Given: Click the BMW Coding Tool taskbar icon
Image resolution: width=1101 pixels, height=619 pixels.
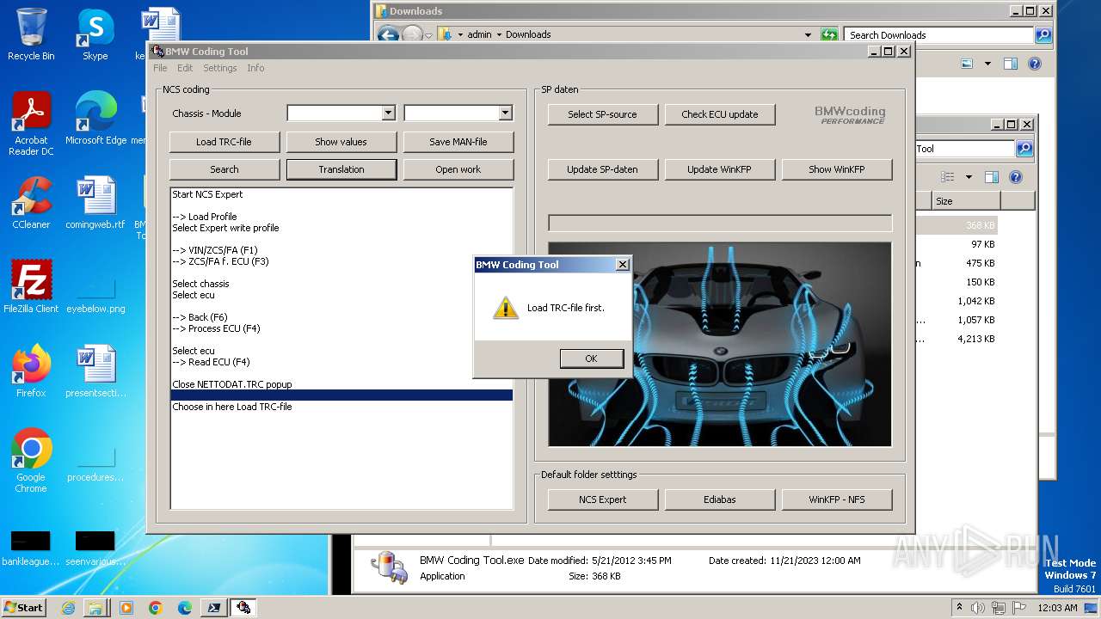Looking at the screenshot, I should click(x=243, y=608).
